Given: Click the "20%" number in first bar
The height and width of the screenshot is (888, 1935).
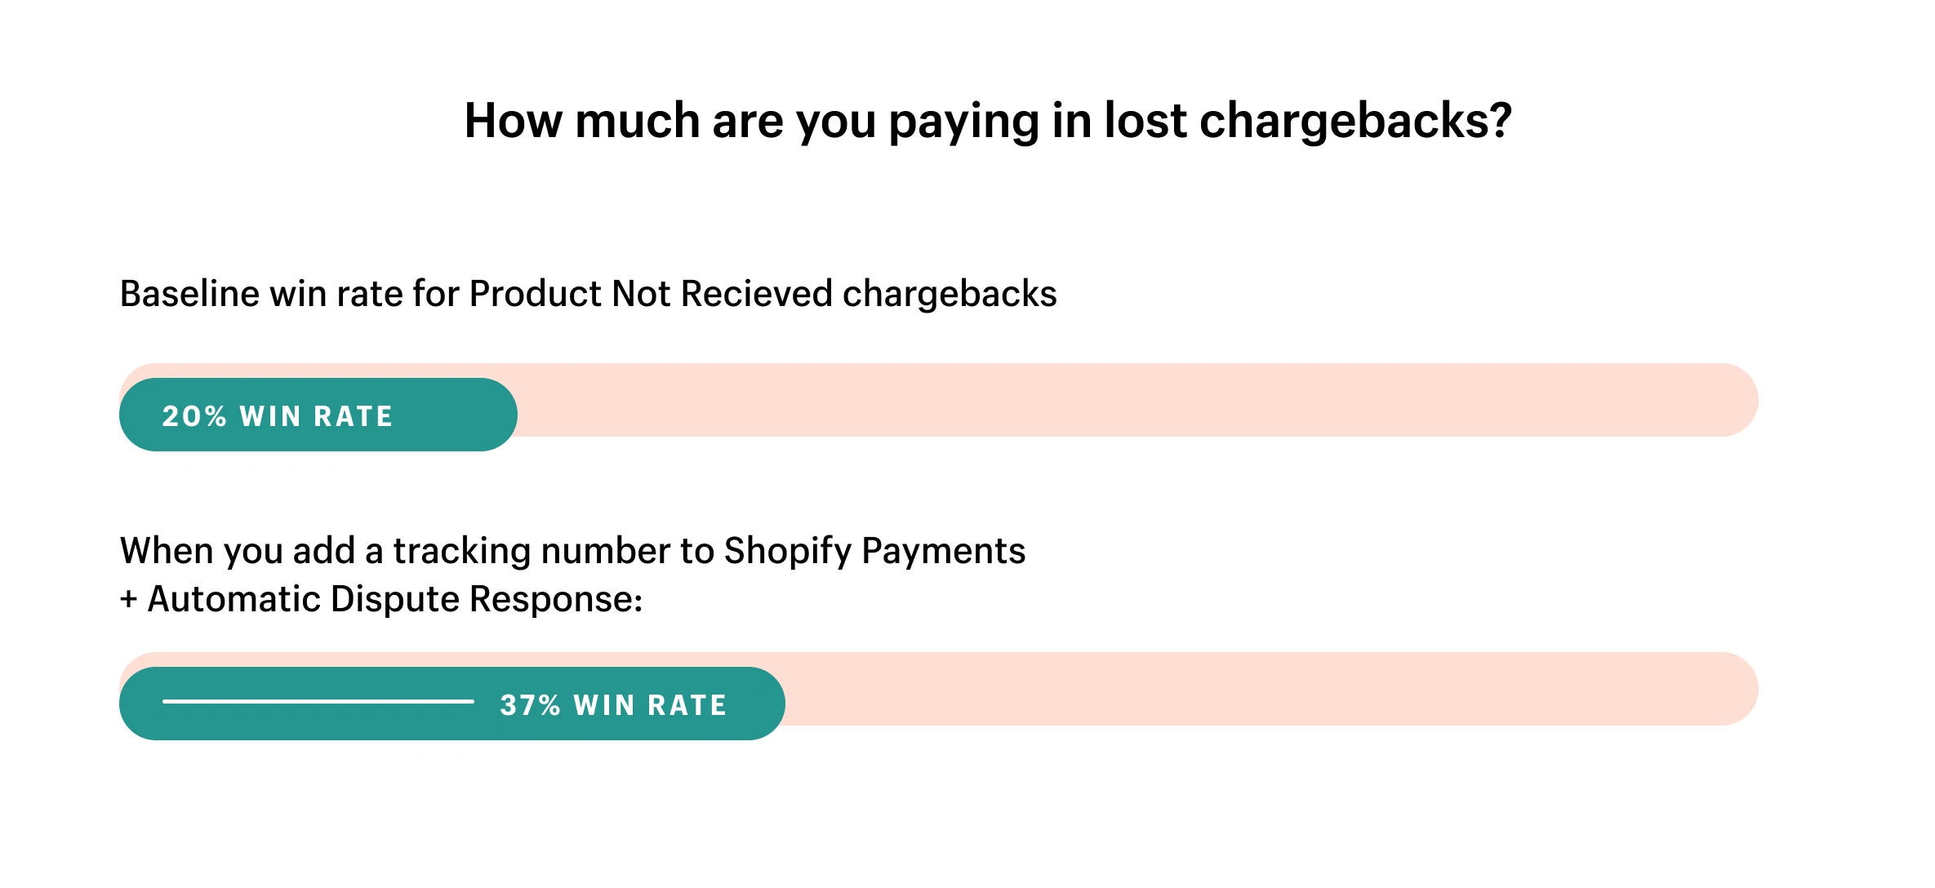Looking at the screenshot, I should (193, 416).
